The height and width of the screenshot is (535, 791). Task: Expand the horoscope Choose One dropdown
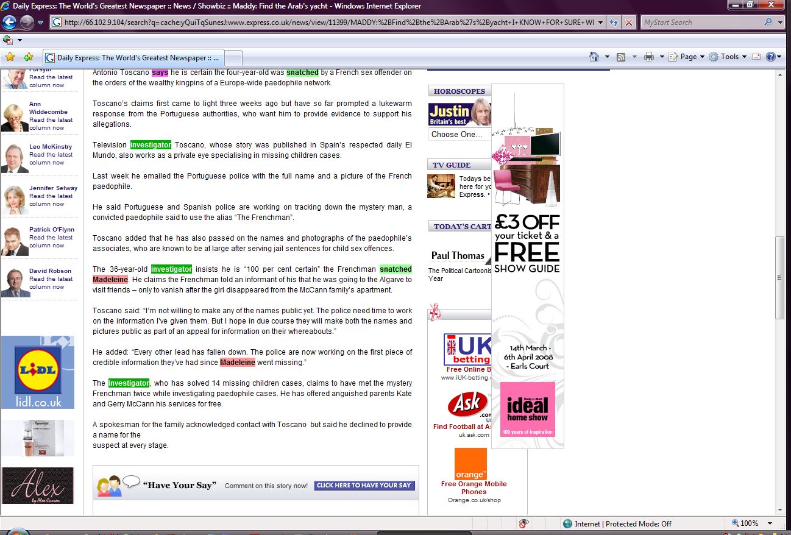click(459, 135)
